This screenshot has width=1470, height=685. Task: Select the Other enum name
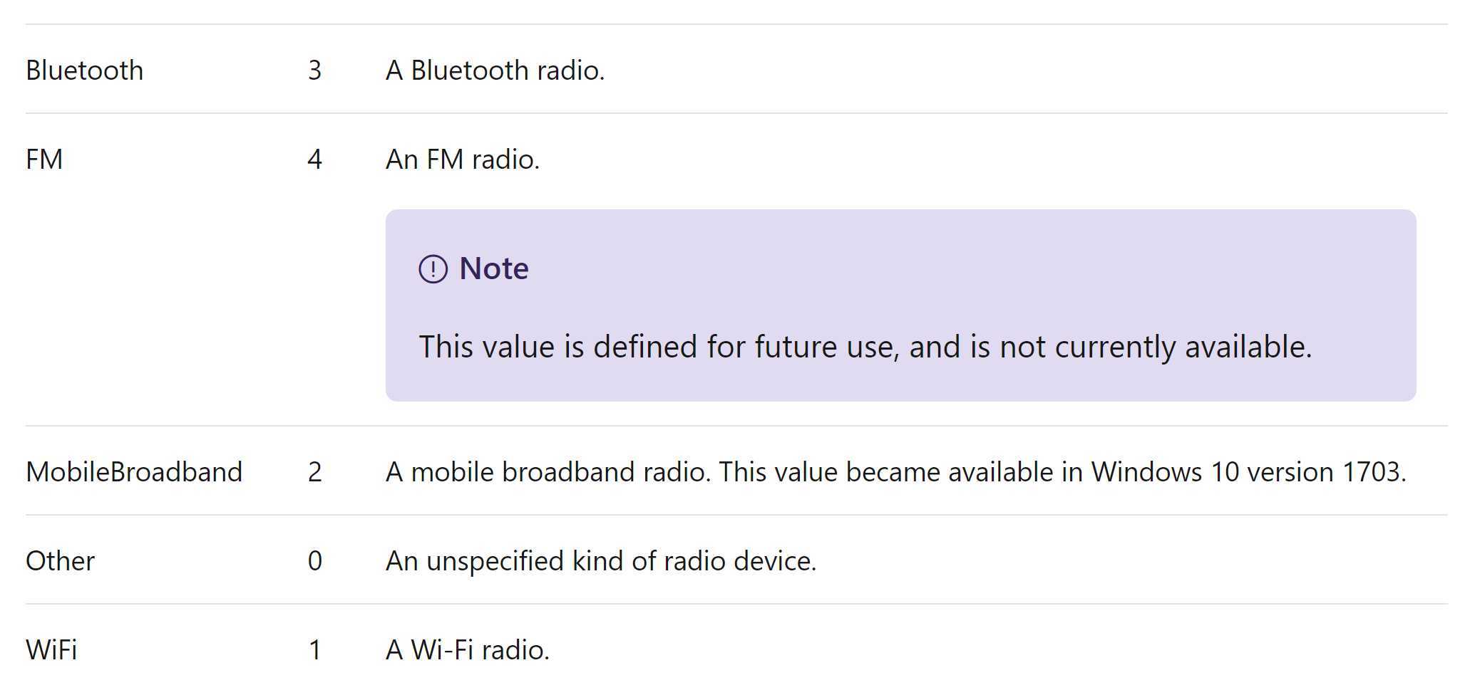(60, 561)
